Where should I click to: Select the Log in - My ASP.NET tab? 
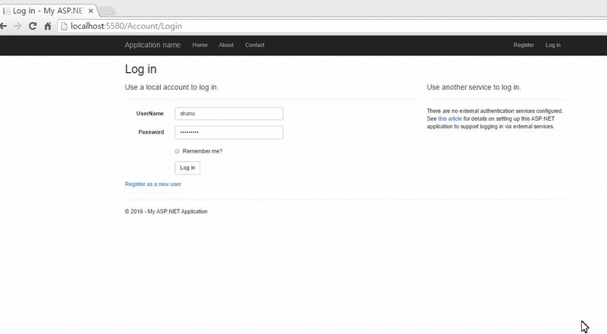click(x=48, y=11)
